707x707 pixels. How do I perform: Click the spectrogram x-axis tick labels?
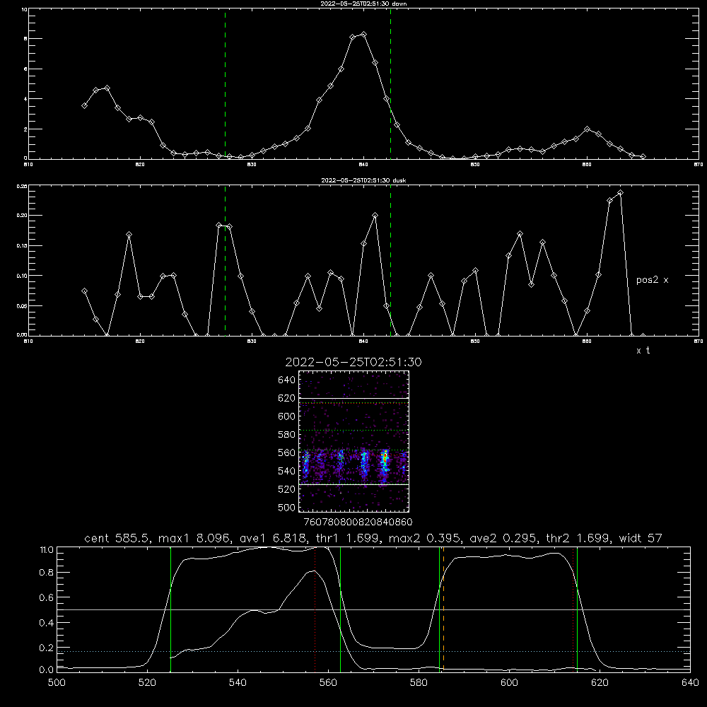pos(358,522)
